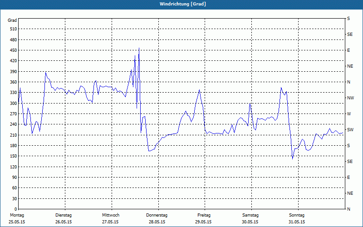Screen dimensions: 363x227
Task: Click the 'N' compass label on 0 baseline
Action: tap(348, 209)
